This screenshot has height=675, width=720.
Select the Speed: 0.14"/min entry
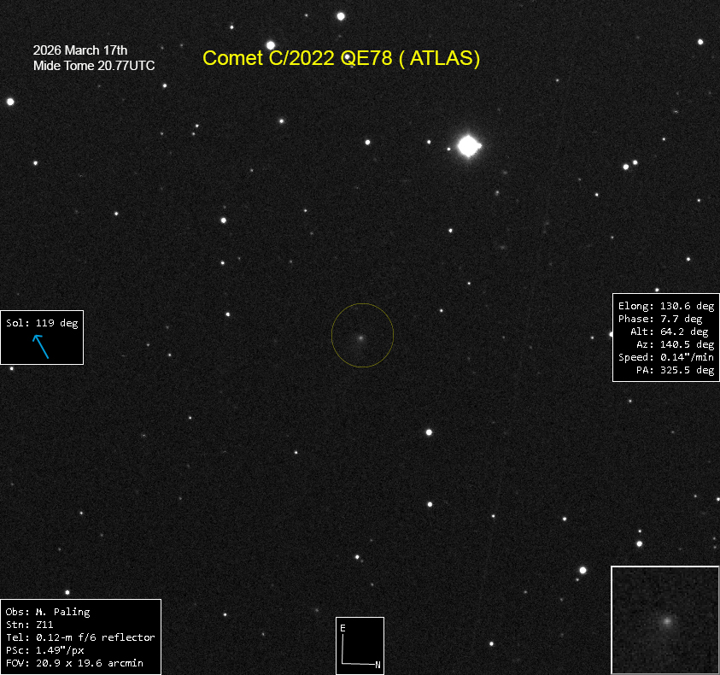click(x=665, y=357)
